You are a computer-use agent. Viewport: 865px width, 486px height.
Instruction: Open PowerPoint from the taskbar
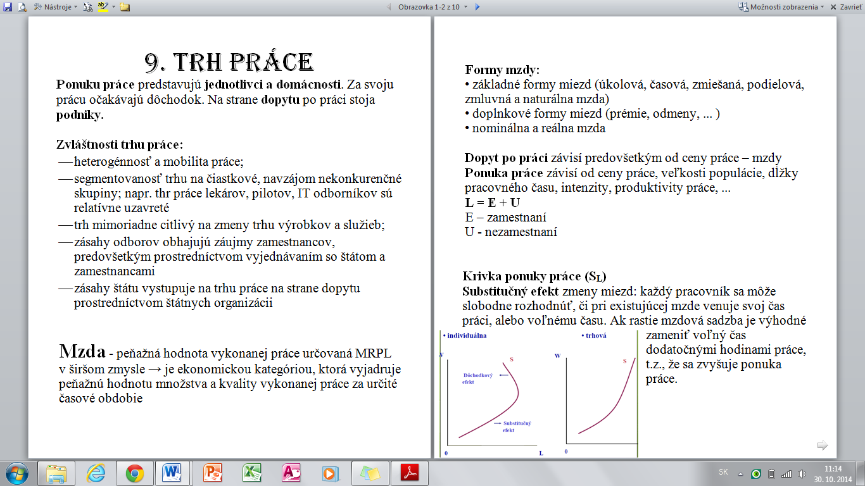[212, 473]
